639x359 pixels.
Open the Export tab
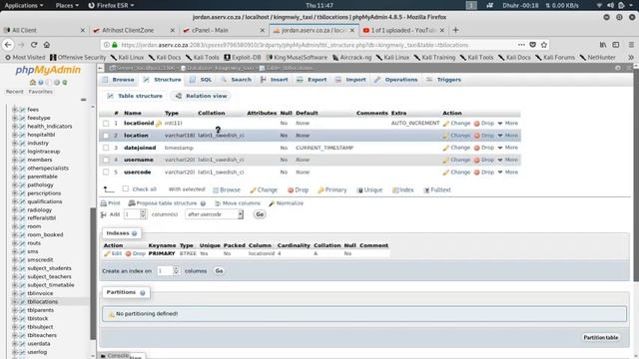pyautogui.click(x=313, y=80)
